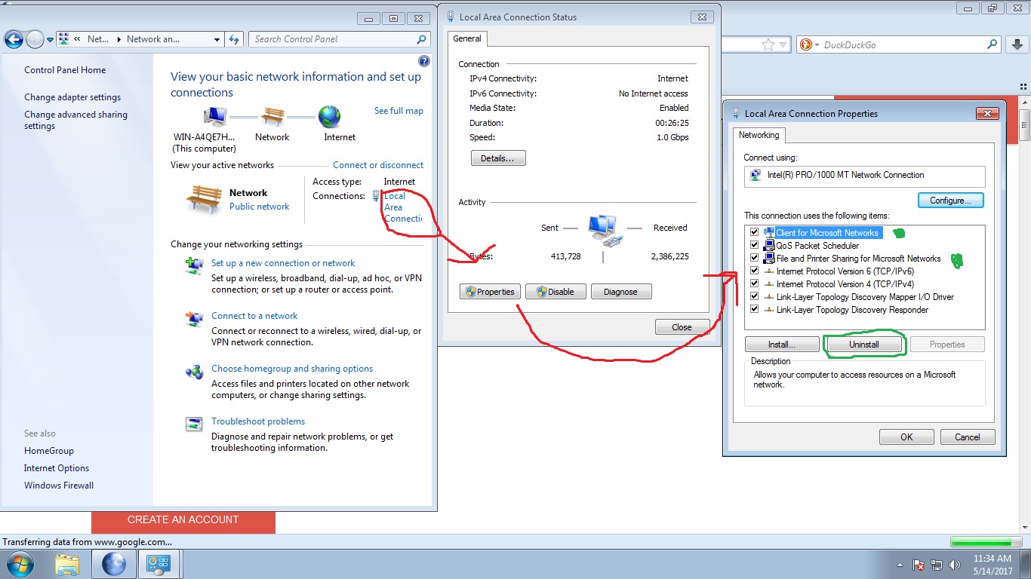
Task: Click the Control Panel help question mark icon
Action: (423, 61)
